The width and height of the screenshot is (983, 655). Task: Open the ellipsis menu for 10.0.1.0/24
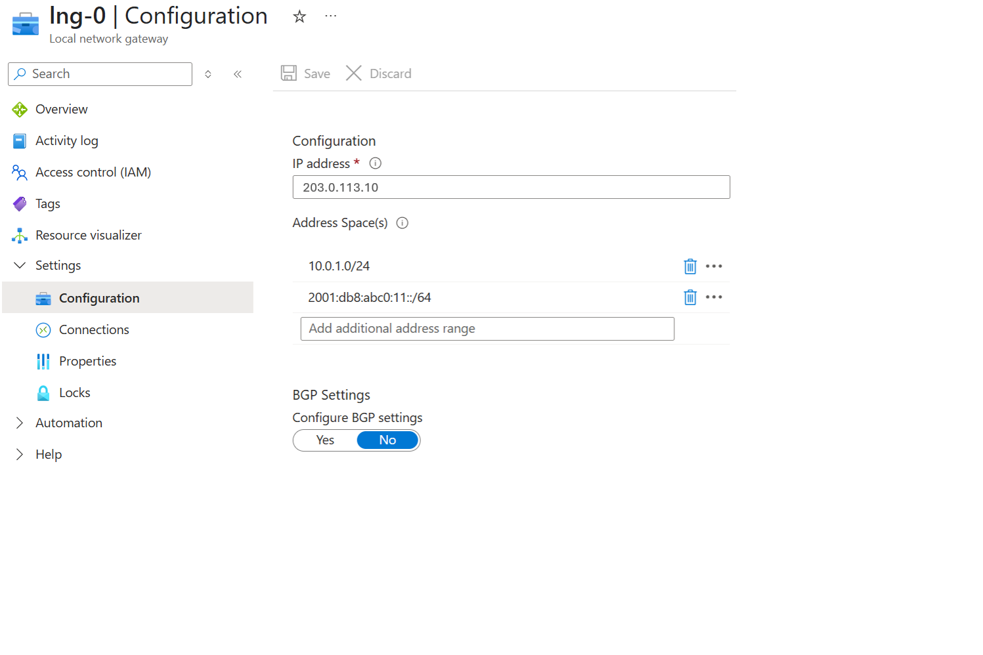[714, 266]
